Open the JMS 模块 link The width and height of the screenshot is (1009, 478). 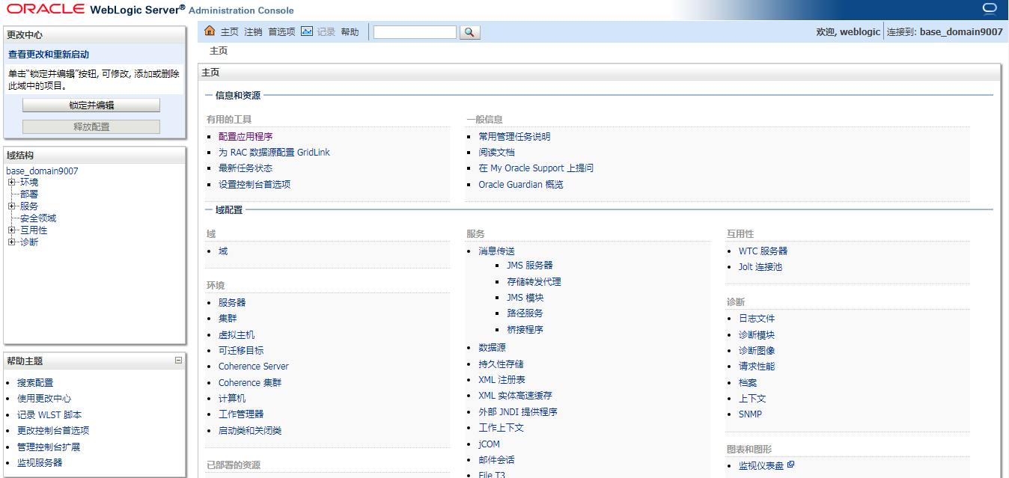[x=525, y=298]
